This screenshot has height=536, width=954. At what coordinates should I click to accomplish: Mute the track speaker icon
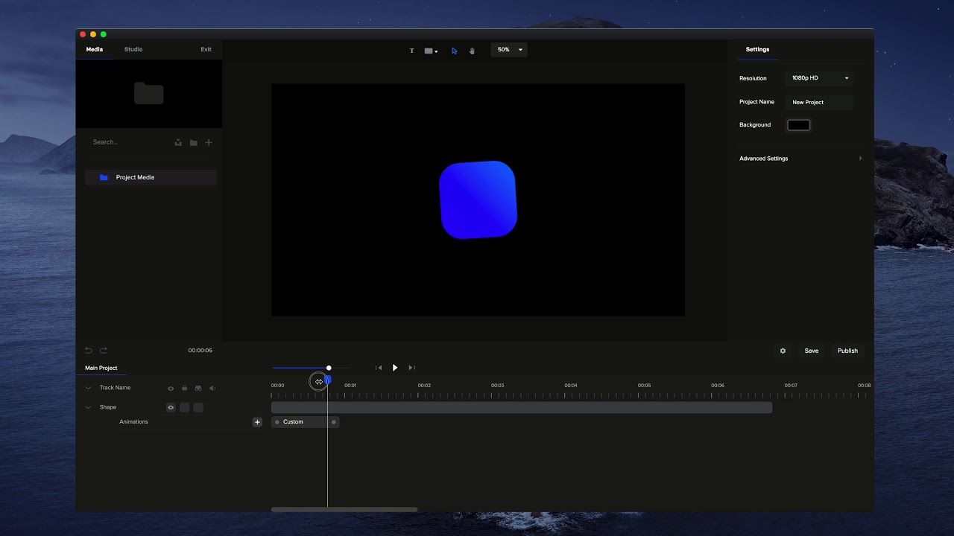click(212, 388)
